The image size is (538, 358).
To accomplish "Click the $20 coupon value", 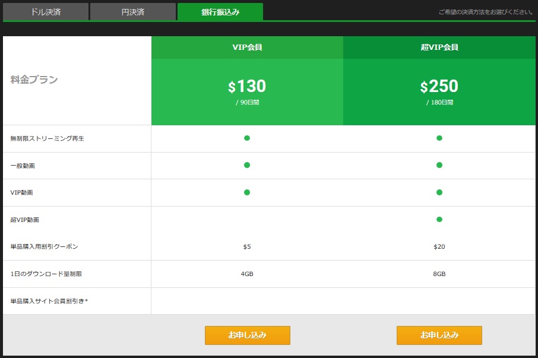I will coord(439,246).
